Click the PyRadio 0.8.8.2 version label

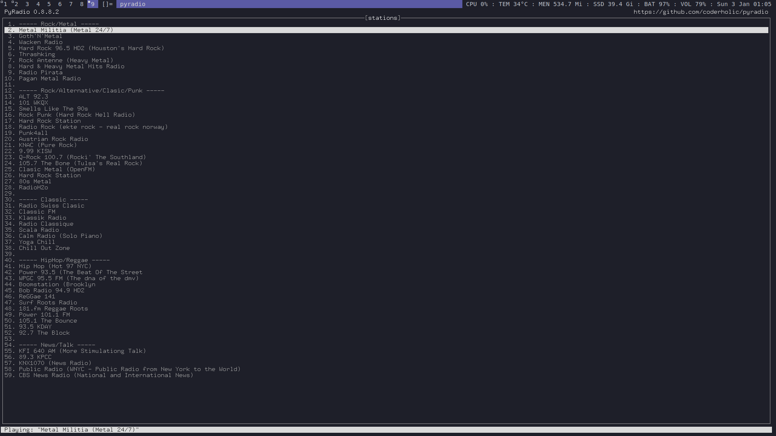click(x=32, y=12)
